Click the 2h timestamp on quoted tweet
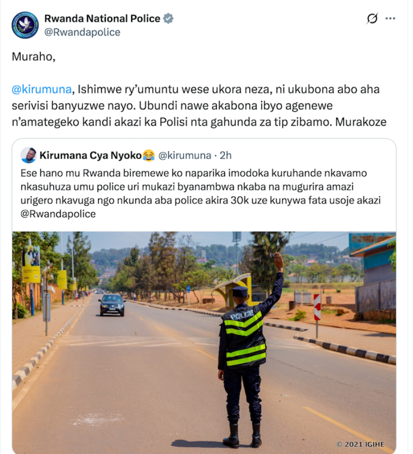Viewport: 413px width, 454px height. (226, 155)
